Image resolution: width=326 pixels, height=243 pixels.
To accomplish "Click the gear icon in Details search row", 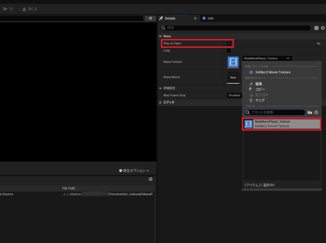I will 323,28.
